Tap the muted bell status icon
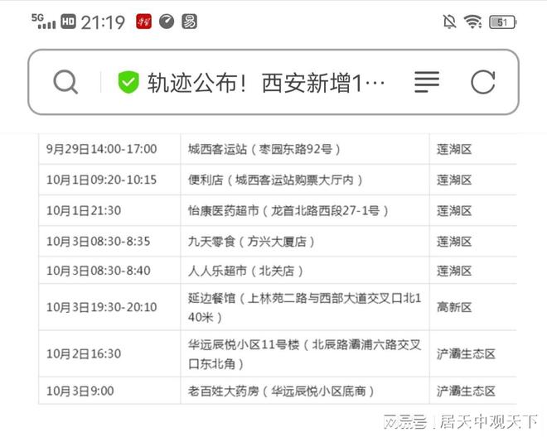The height and width of the screenshot is (437, 547). tap(450, 22)
